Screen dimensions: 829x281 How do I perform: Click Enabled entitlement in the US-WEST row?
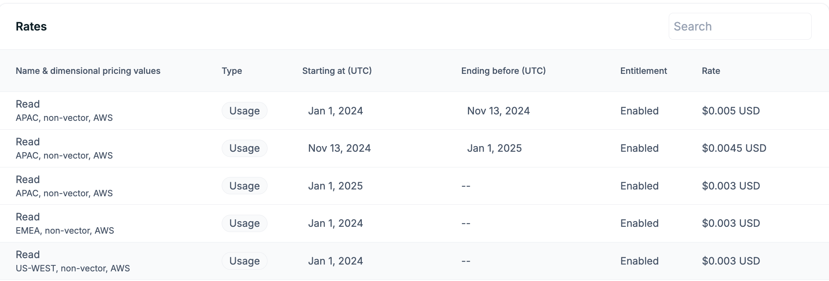pos(639,261)
